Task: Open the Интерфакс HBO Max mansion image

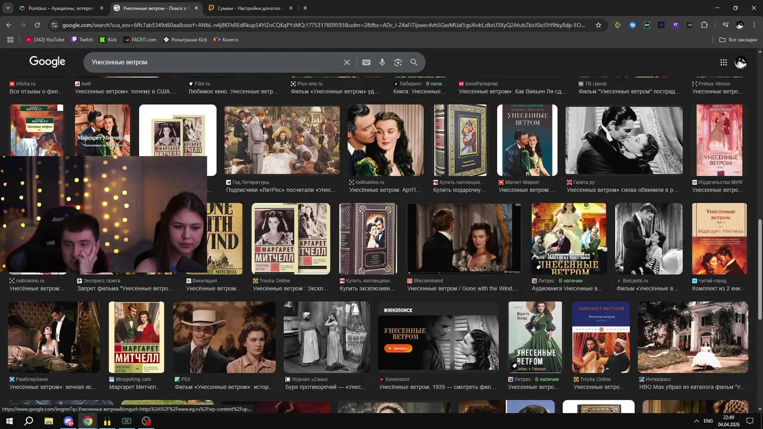Action: pyautogui.click(x=693, y=337)
